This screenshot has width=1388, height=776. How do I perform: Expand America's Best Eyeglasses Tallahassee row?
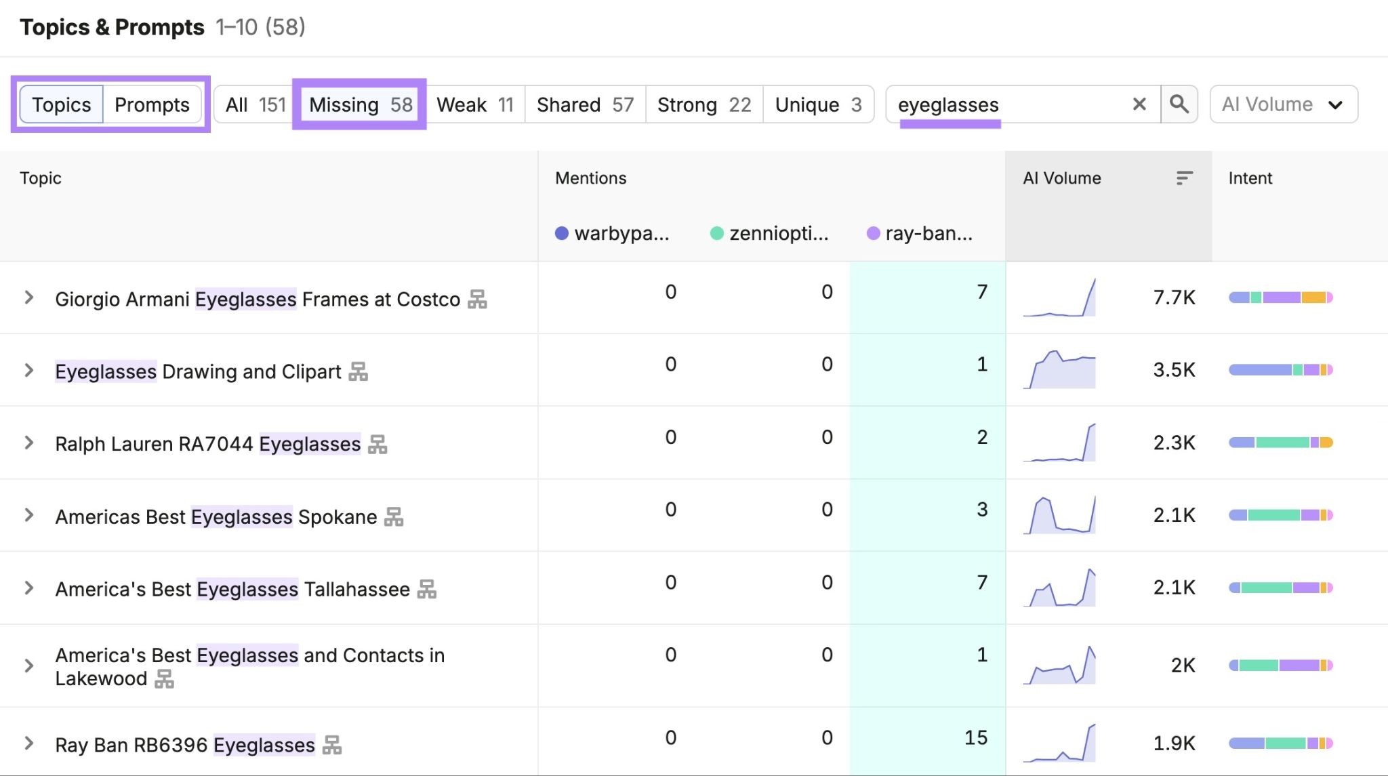(28, 588)
